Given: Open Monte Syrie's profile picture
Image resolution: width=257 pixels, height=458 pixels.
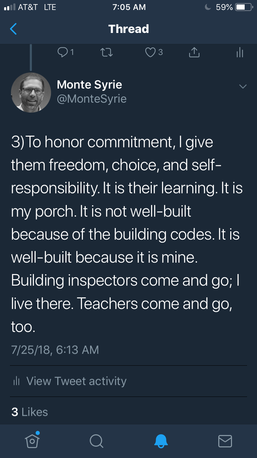Looking at the screenshot, I should pos(31,92).
